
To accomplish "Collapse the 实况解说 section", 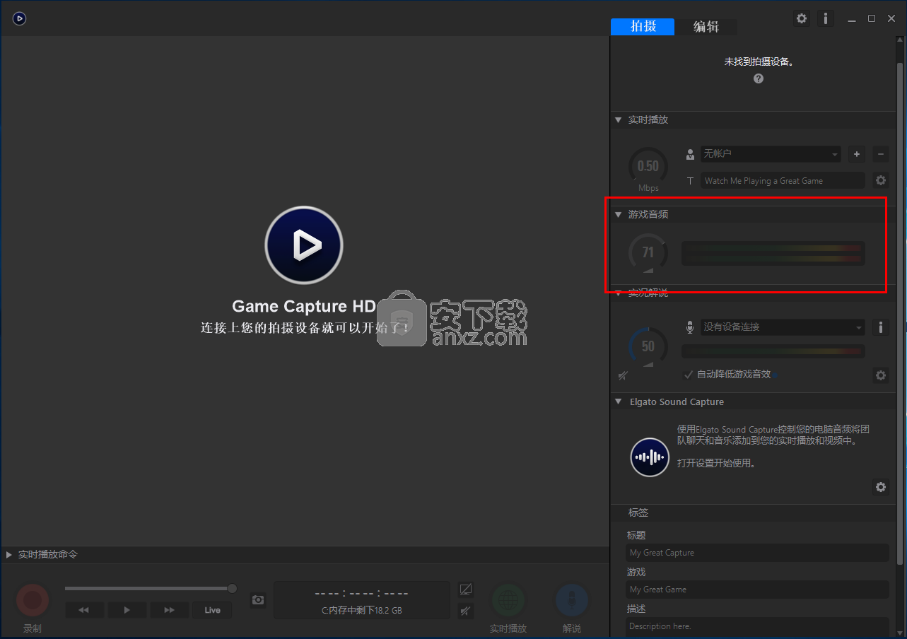I will (619, 293).
